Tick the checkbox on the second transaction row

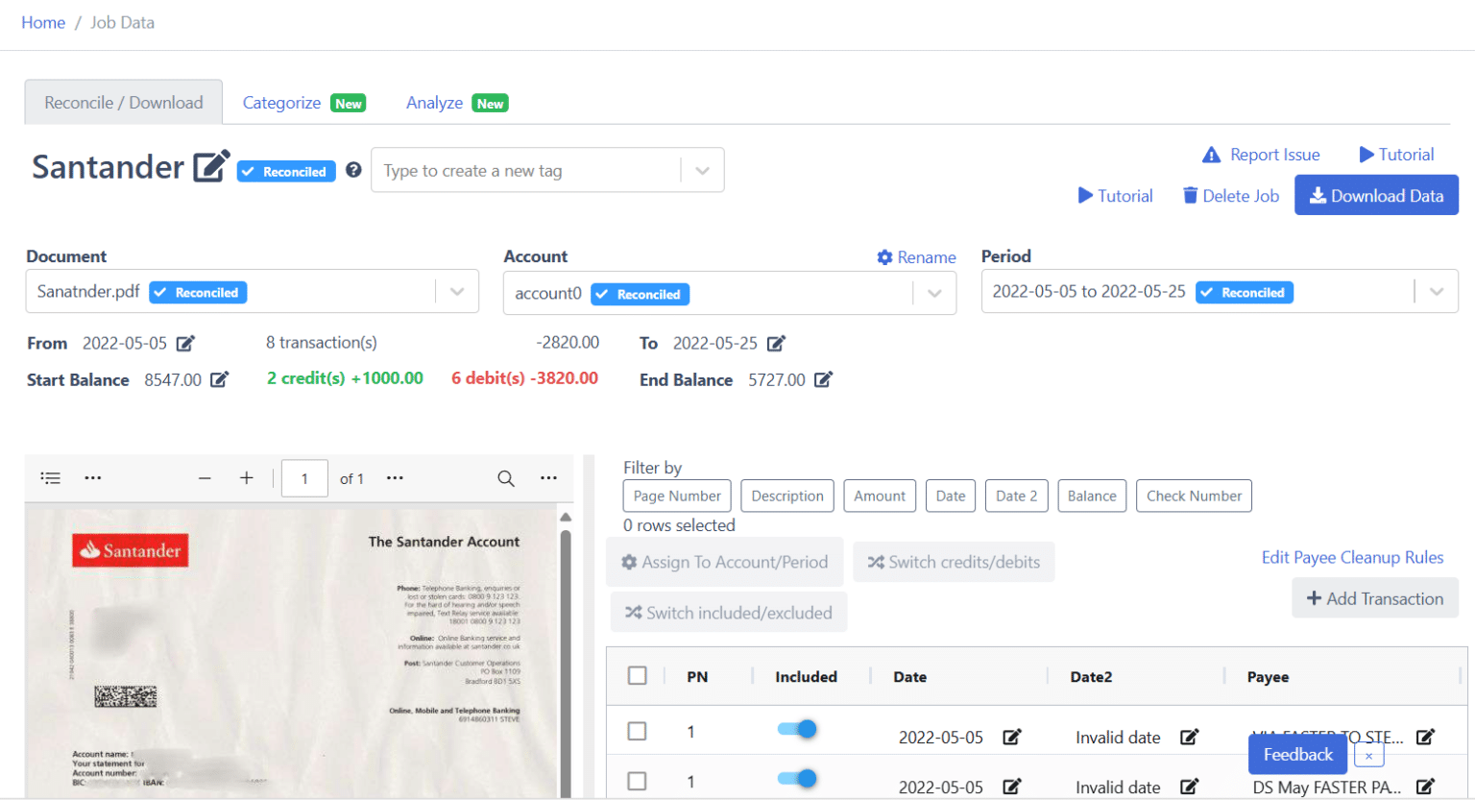tap(637, 779)
